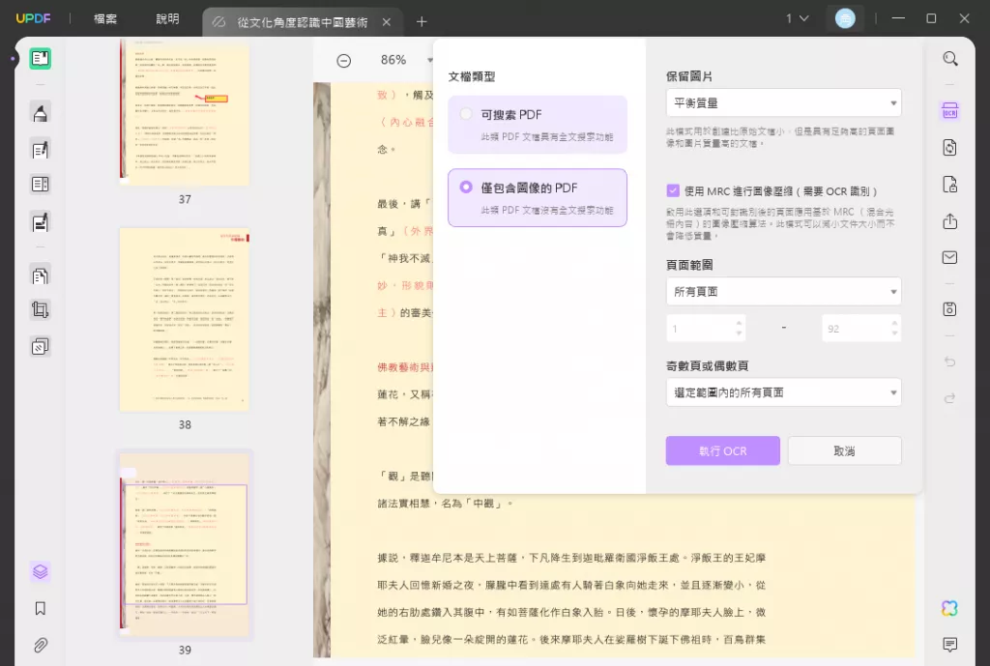Open the 說明 menu
Screen dimensions: 990x666
click(167, 19)
